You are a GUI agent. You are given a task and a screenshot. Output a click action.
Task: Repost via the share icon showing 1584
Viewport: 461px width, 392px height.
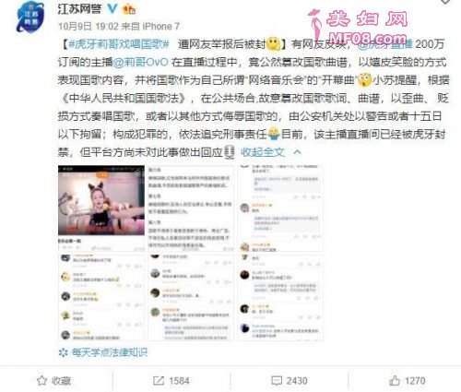pyautogui.click(x=171, y=381)
